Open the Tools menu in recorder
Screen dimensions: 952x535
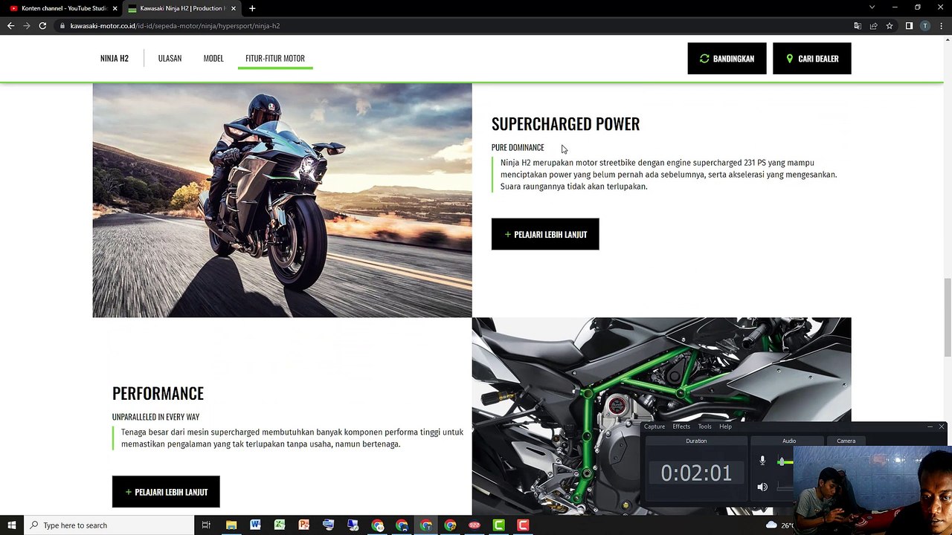tap(704, 427)
